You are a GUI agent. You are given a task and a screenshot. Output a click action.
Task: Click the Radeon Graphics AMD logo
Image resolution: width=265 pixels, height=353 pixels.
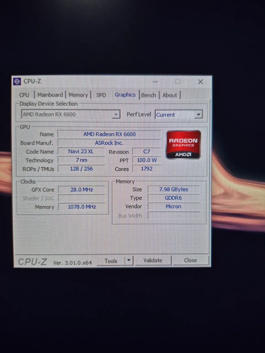coord(183,145)
